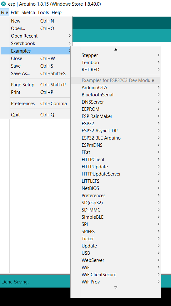
Task: Select Print in the File menu
Action: 36,92
